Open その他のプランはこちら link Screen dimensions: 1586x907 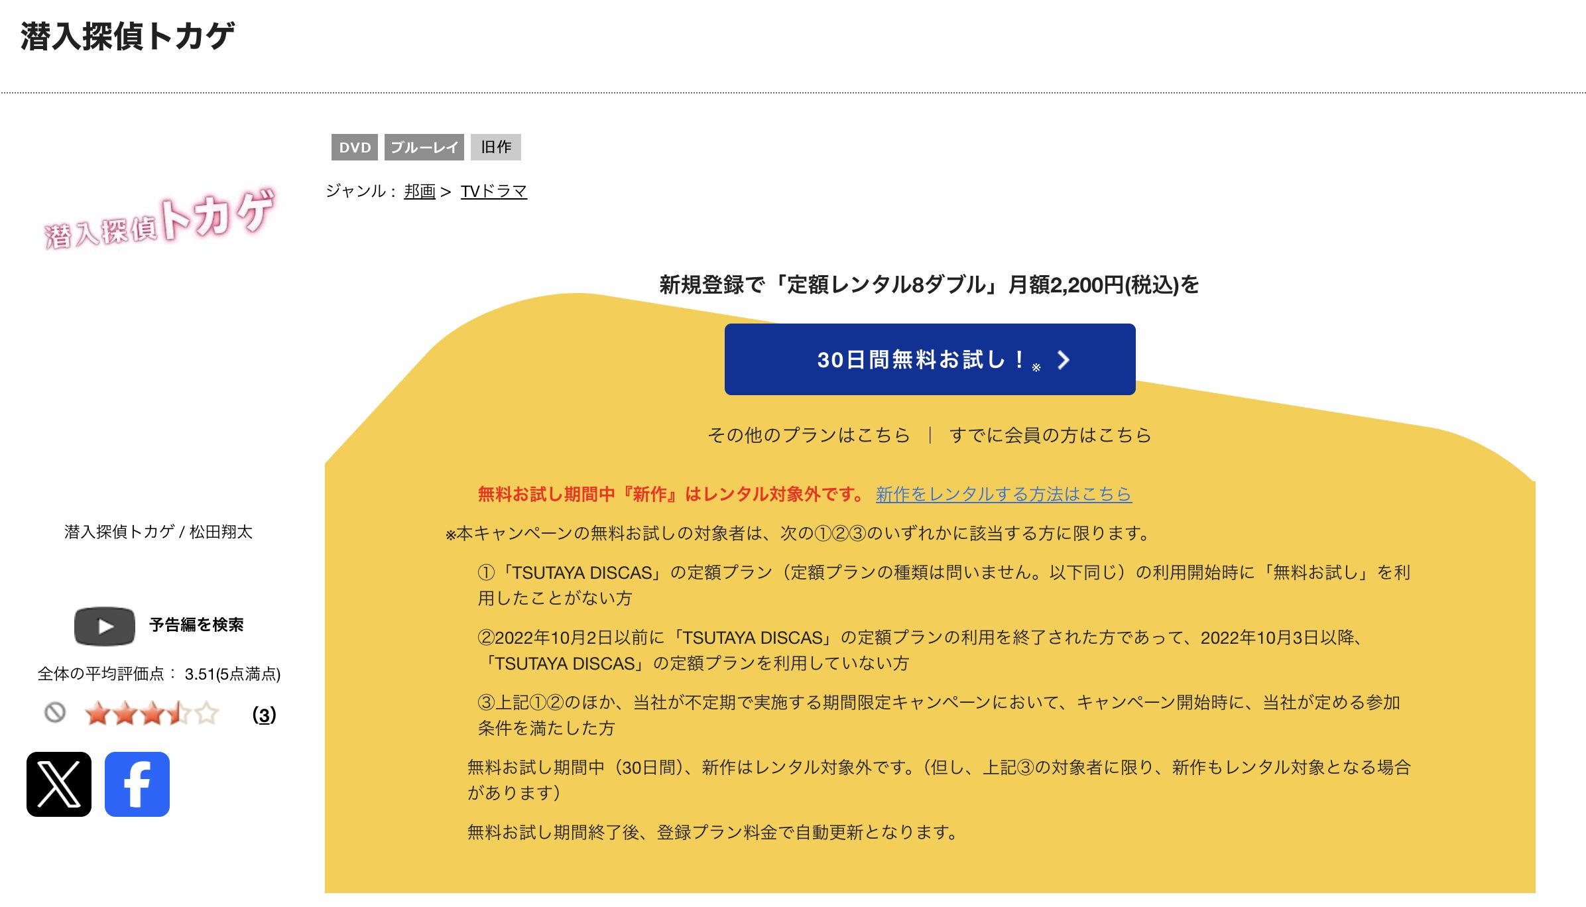tap(809, 435)
